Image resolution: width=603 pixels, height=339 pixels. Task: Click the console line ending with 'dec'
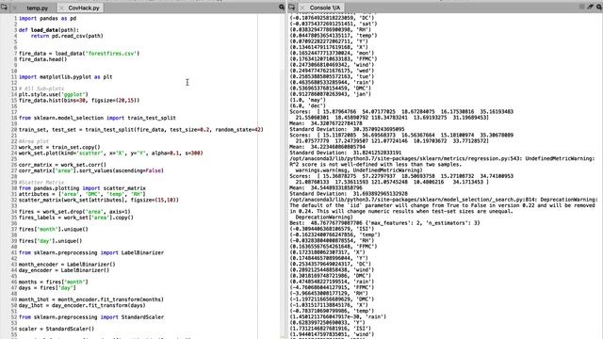pos(308,105)
